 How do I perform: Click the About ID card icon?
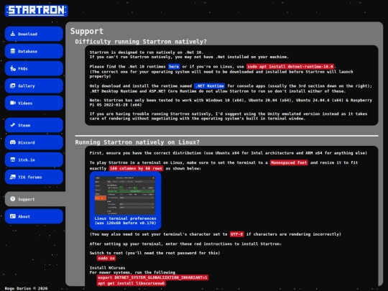[x=13, y=216]
